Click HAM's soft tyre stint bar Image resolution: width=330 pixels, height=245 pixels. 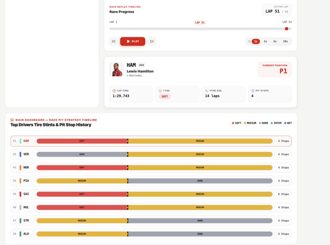[82, 141]
